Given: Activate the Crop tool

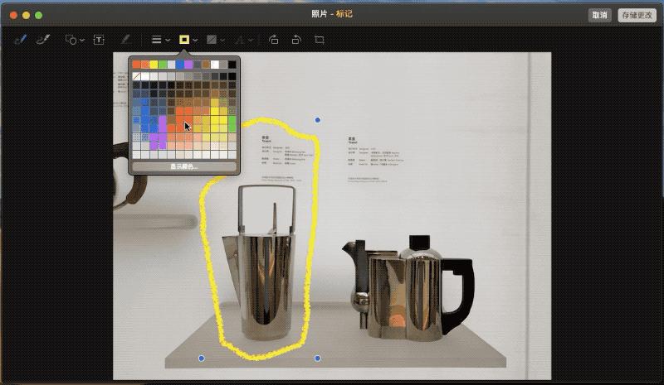Looking at the screenshot, I should (320, 40).
